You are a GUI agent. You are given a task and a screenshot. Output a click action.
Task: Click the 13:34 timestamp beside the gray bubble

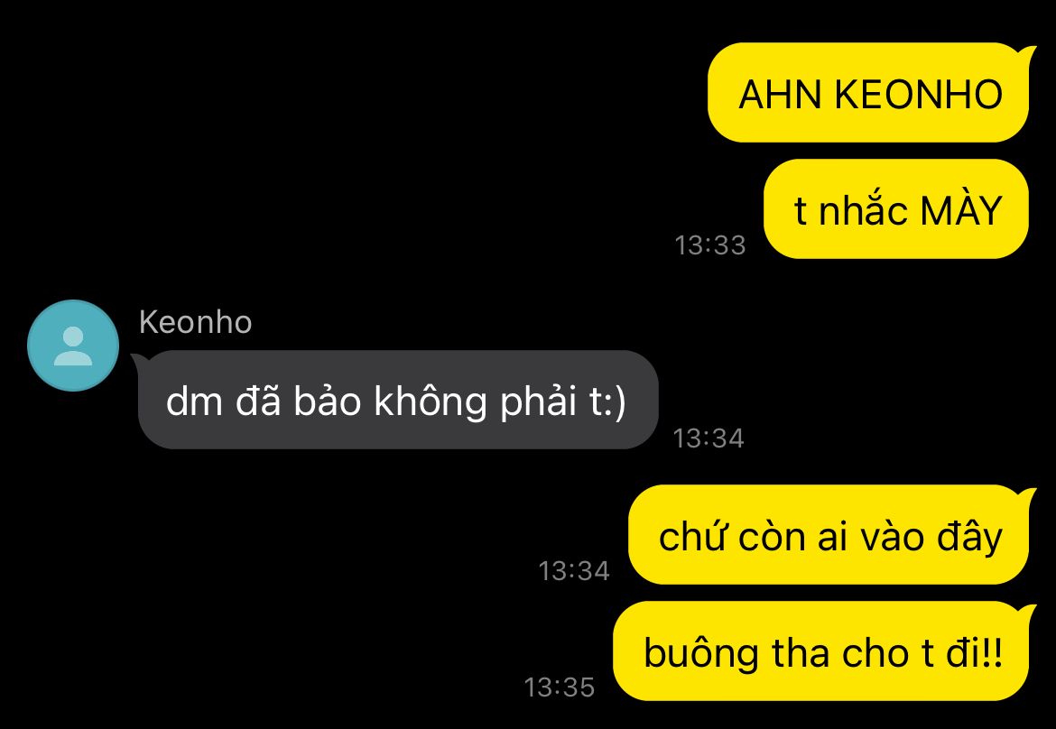point(709,438)
